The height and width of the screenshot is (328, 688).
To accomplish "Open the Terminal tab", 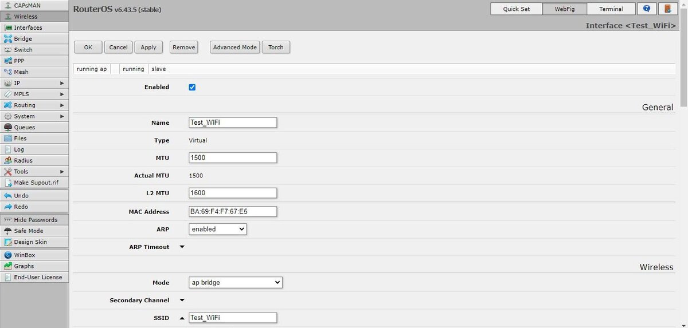I will [x=611, y=9].
